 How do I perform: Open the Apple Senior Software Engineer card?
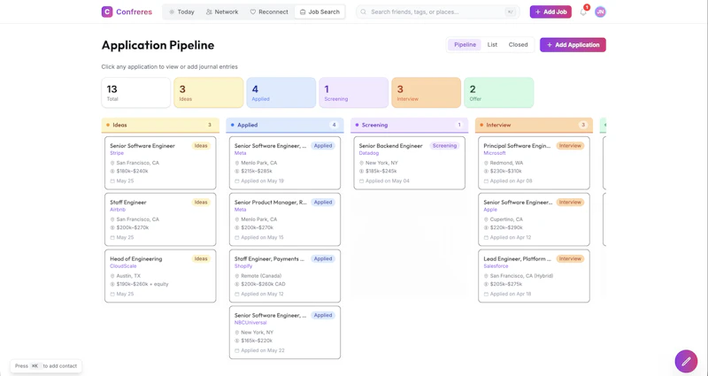point(534,219)
